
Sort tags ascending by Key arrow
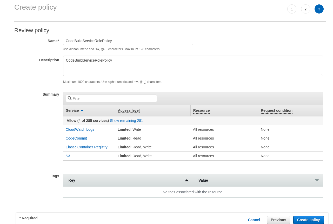187,180
